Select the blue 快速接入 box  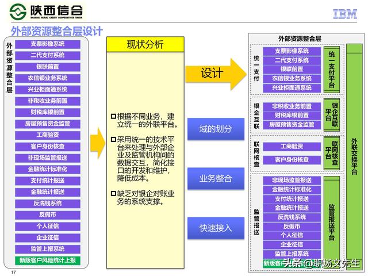216,228
